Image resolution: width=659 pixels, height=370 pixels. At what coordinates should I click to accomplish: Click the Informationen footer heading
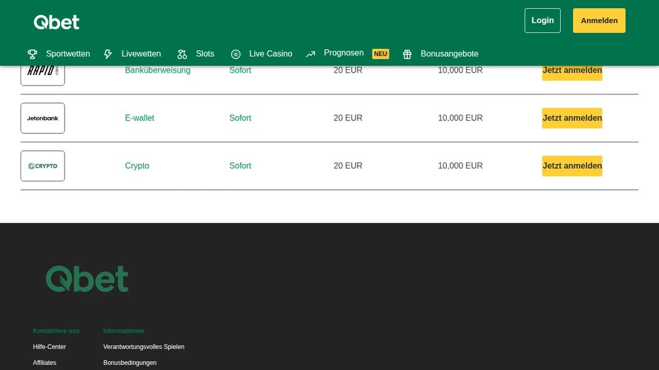click(124, 331)
